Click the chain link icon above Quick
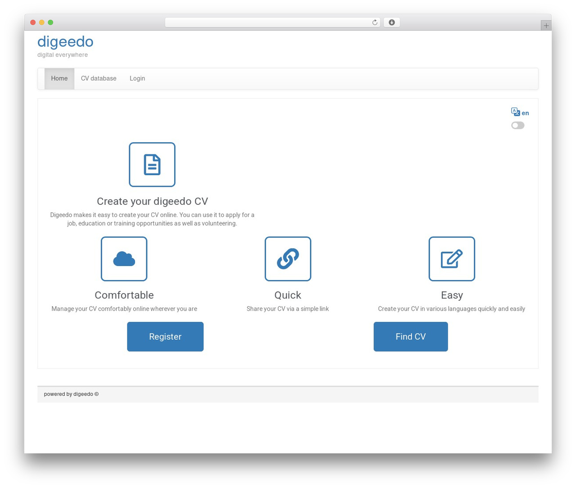This screenshot has width=576, height=488. 288,259
